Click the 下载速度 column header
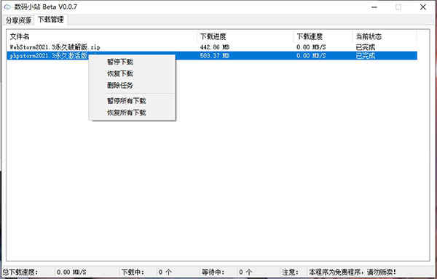Screen dimensions: 437x279 pos(310,36)
